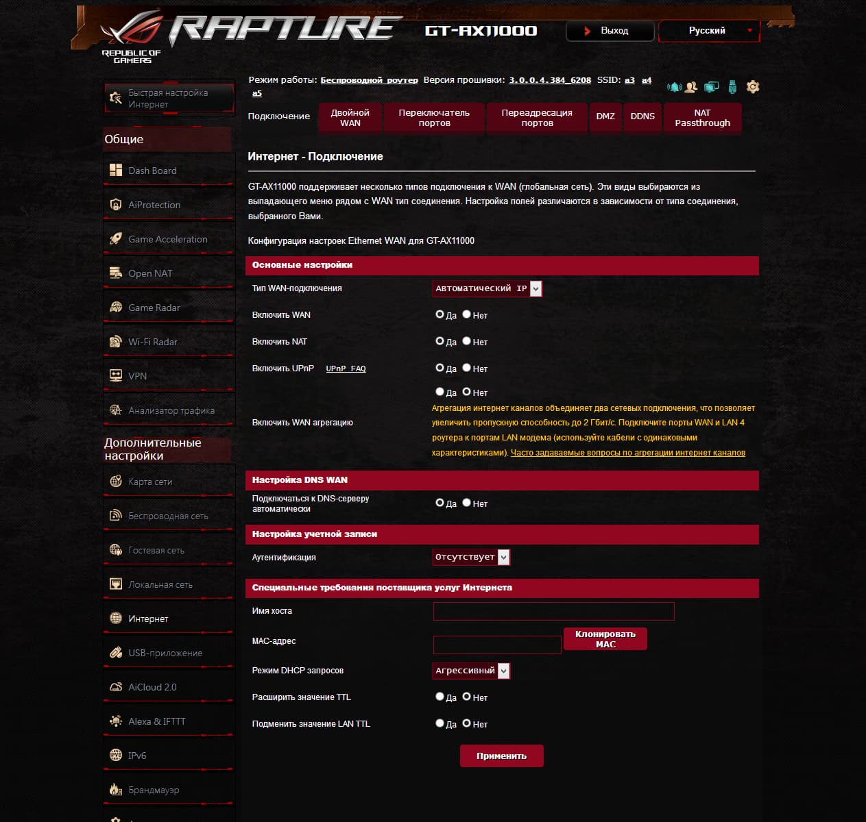Switch to Переключатель портов tab

434,118
